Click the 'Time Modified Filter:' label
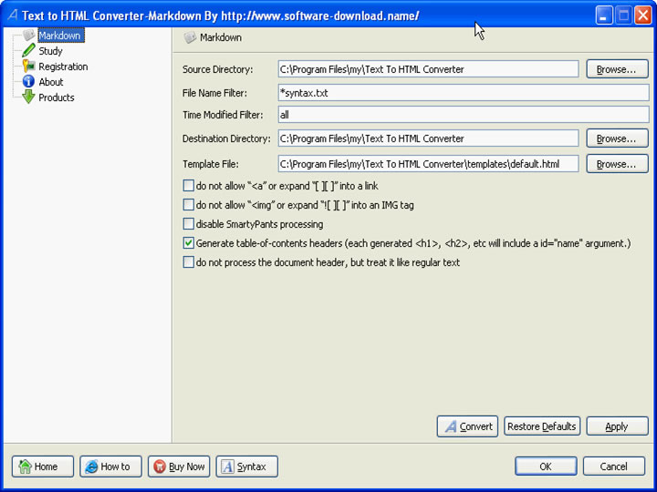 pos(223,115)
